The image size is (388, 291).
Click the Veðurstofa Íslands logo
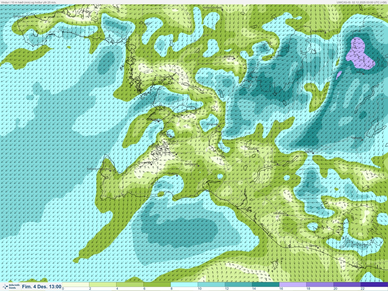pos(11,286)
